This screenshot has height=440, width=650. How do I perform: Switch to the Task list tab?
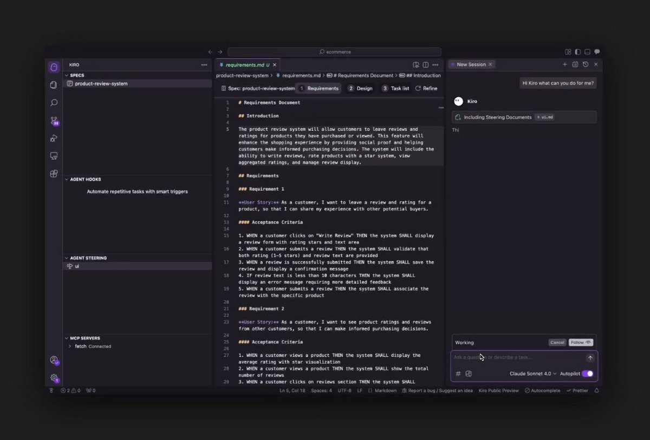[x=396, y=88]
